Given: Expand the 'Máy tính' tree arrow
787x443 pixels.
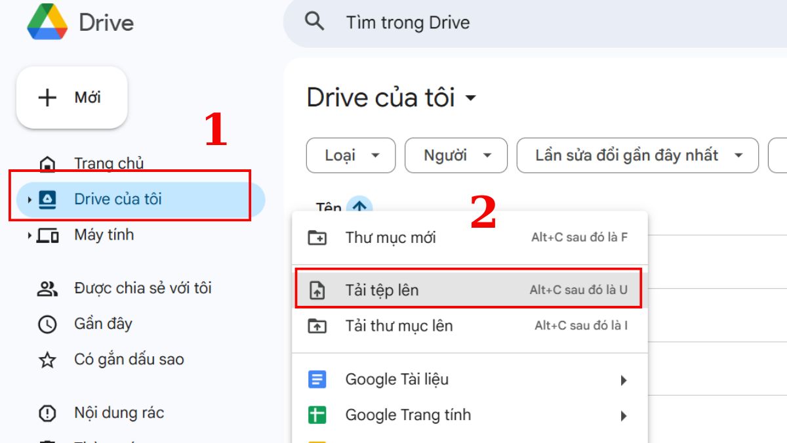Looking at the screenshot, I should (30, 235).
